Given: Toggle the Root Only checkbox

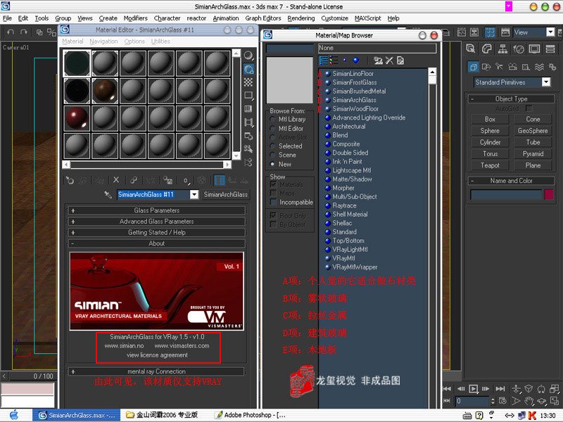Looking at the screenshot, I should click(x=273, y=216).
